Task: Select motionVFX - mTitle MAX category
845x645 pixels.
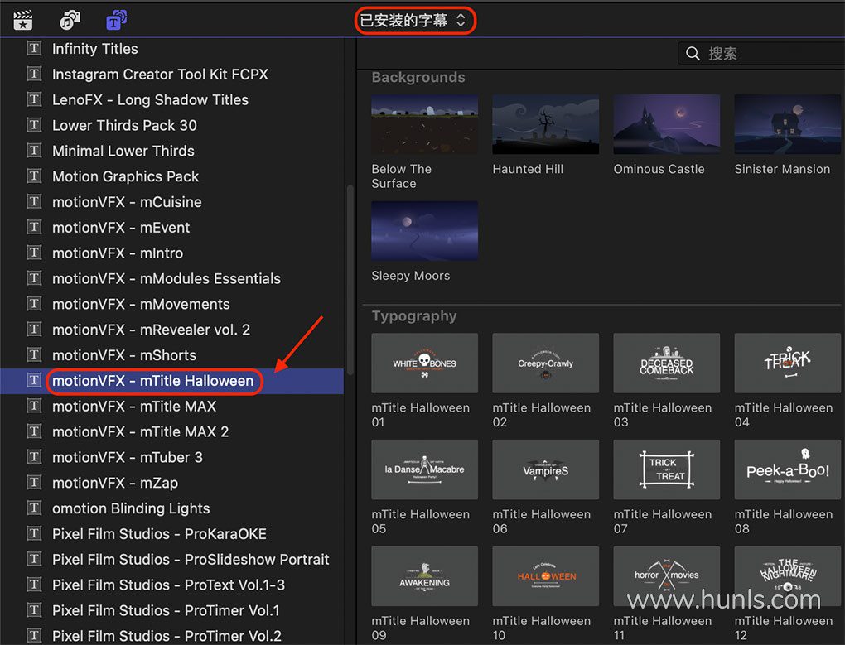Action: 134,406
